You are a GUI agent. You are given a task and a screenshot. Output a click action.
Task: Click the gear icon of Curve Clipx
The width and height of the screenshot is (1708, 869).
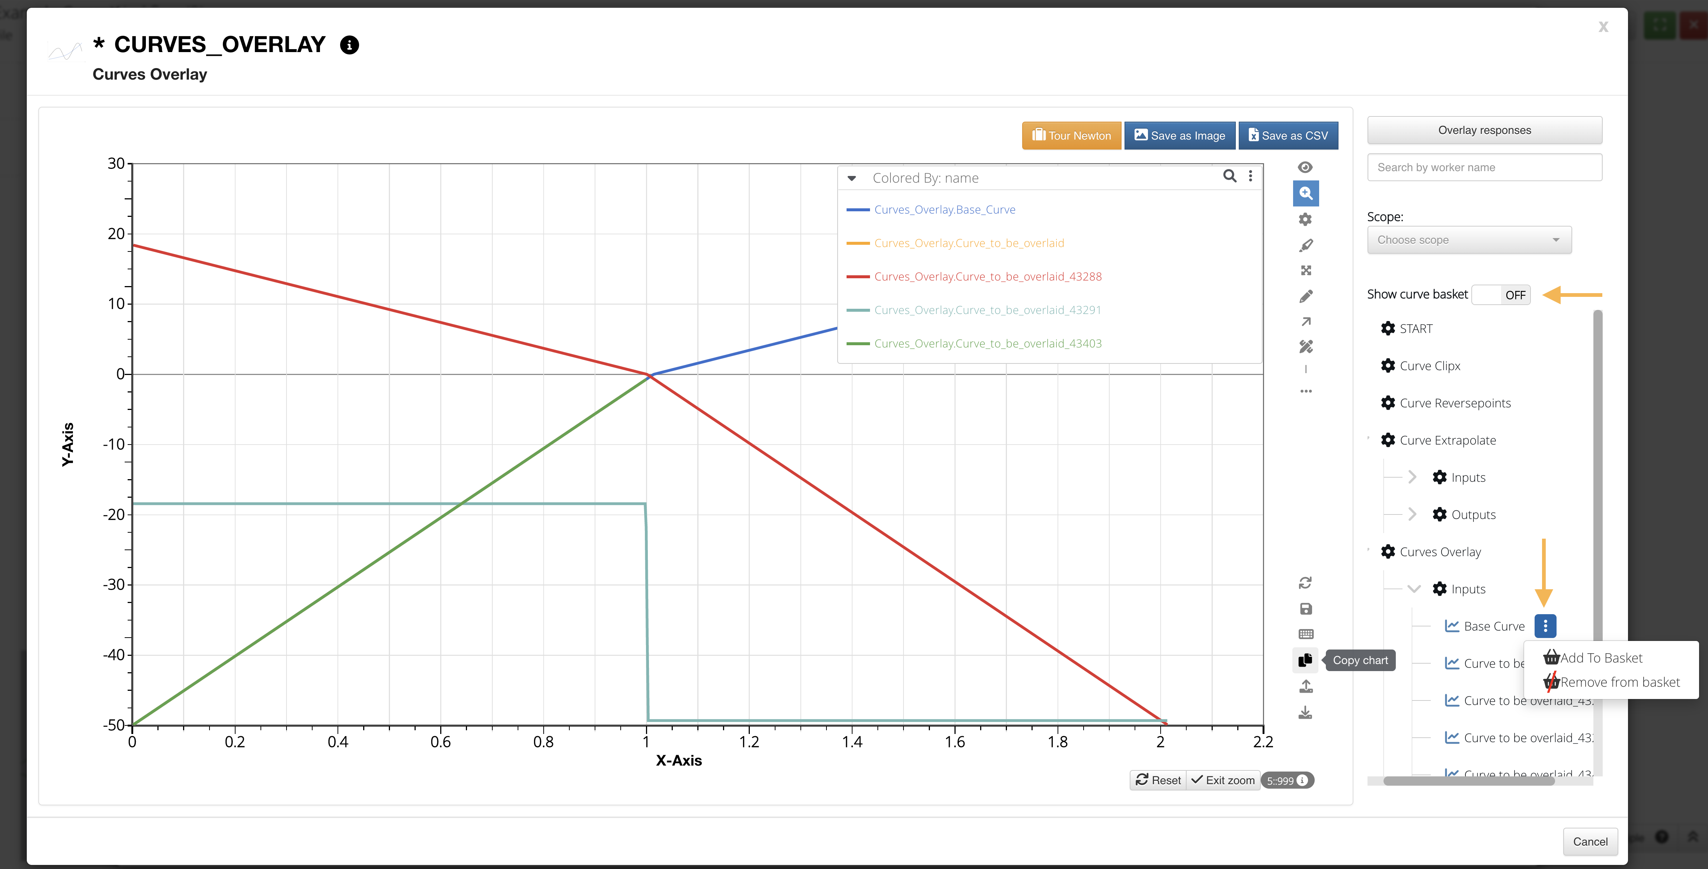(1388, 365)
